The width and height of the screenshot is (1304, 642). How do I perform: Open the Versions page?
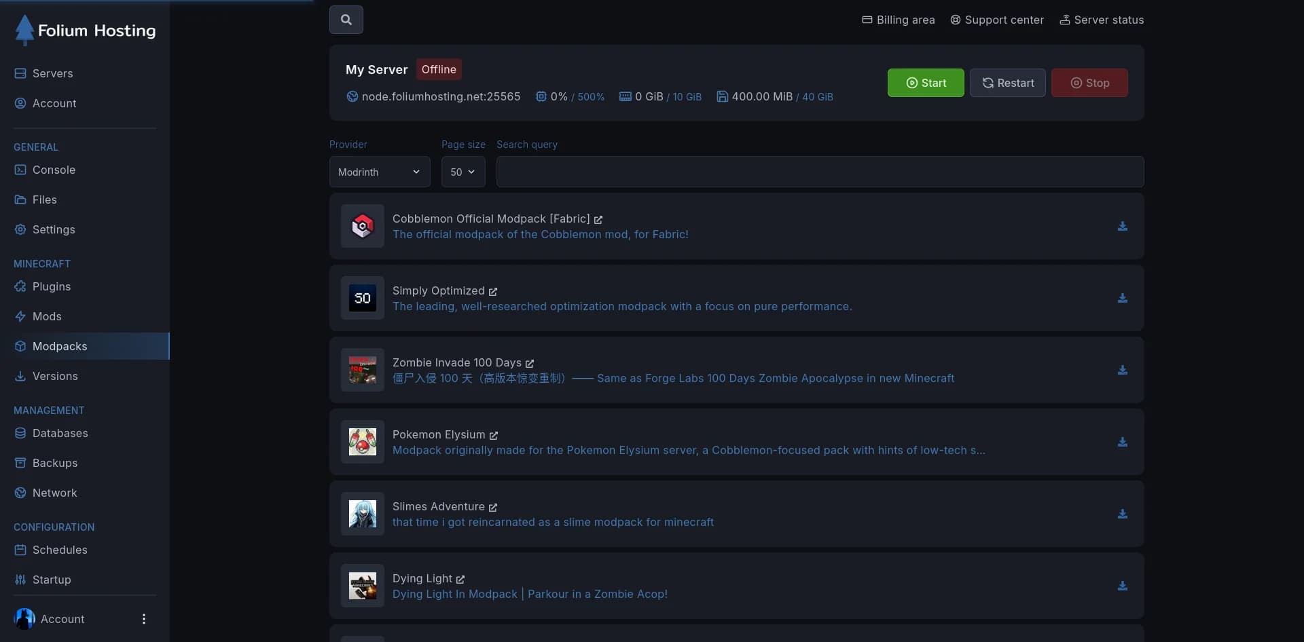[85, 376]
